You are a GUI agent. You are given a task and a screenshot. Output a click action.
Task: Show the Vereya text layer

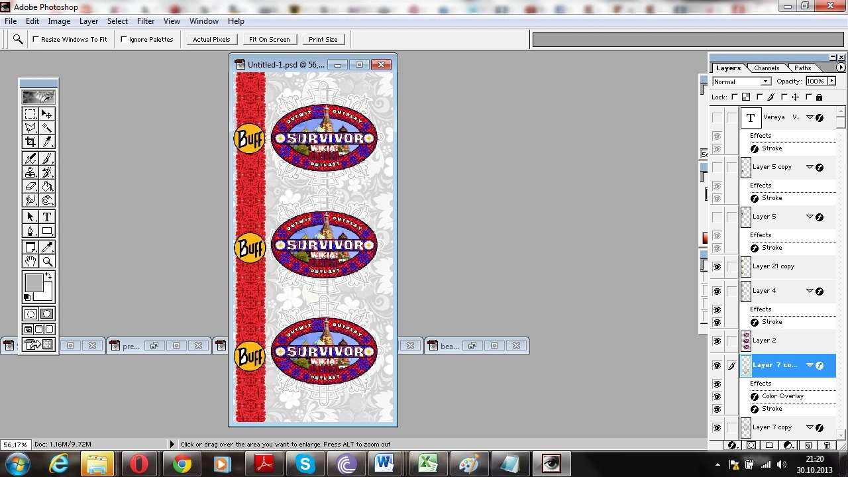click(x=717, y=118)
